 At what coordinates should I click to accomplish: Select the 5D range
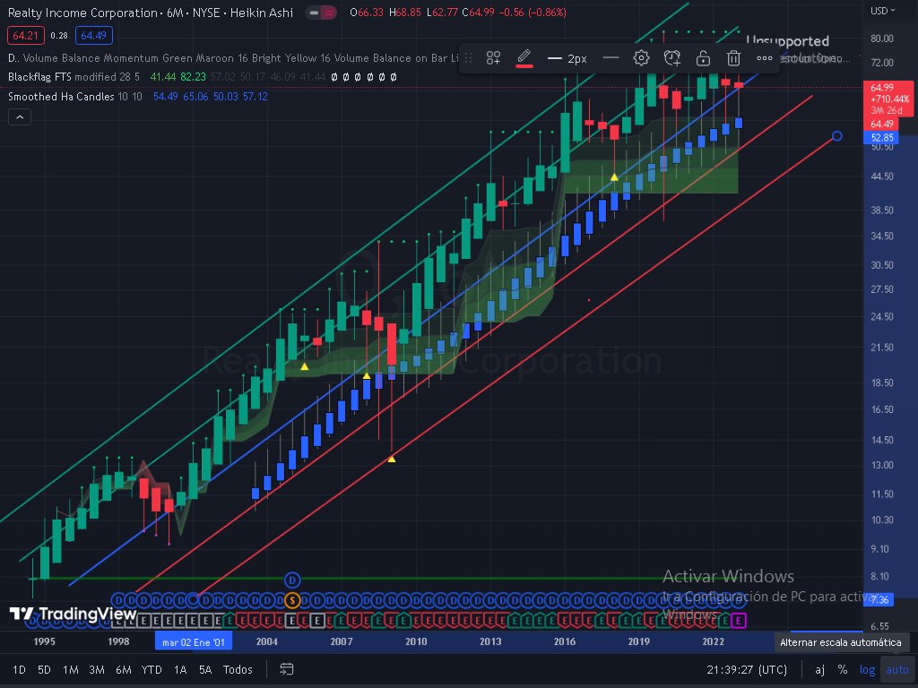pyautogui.click(x=44, y=669)
